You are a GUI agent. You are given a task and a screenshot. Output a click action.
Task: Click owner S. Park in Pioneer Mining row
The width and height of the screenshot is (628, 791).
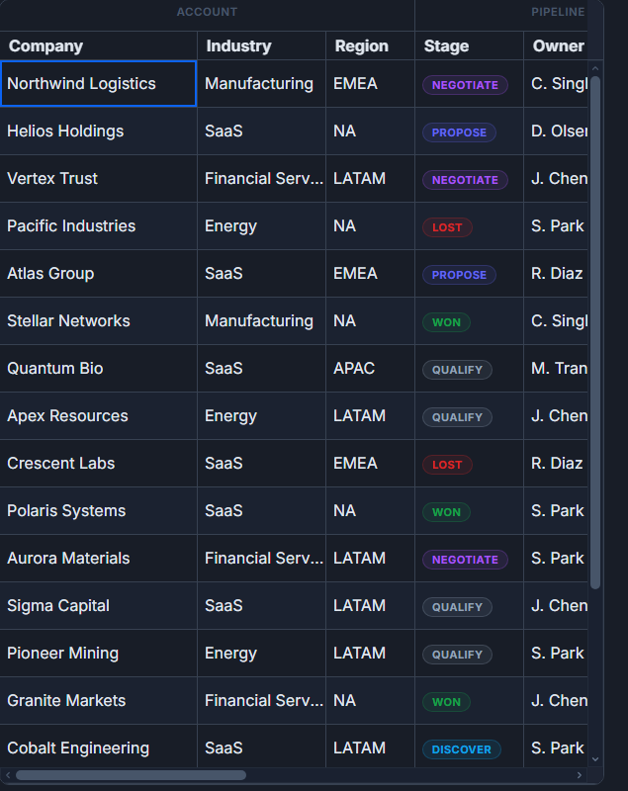click(x=558, y=653)
